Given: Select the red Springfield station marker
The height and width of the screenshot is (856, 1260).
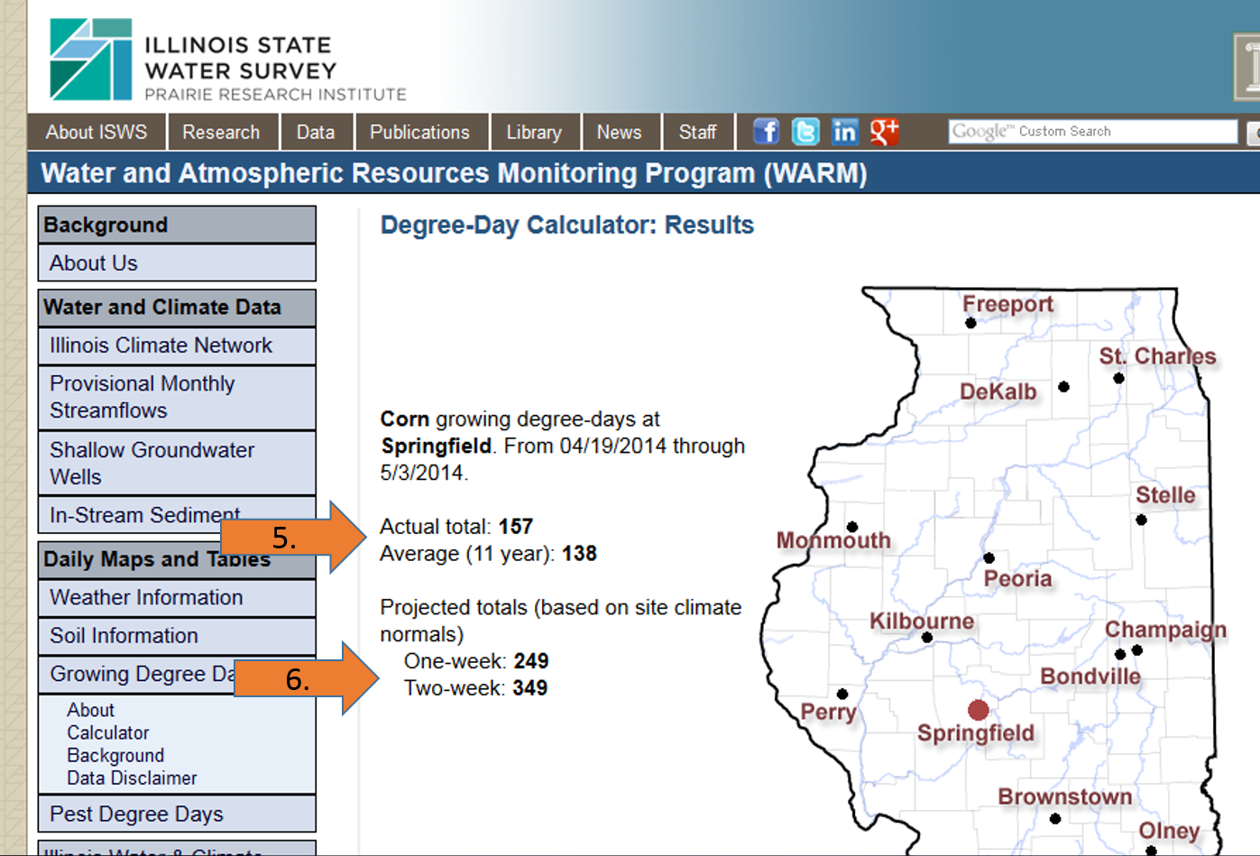Looking at the screenshot, I should tap(978, 710).
